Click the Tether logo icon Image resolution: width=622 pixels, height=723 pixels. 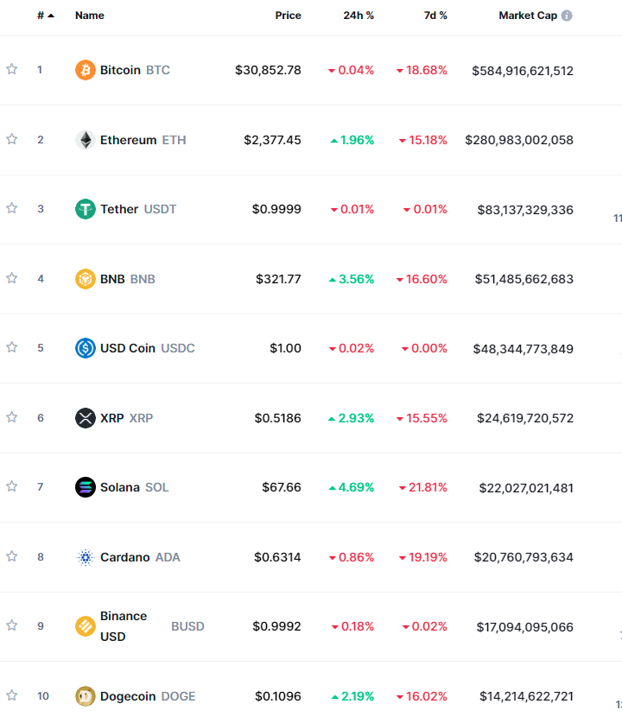pyautogui.click(x=86, y=209)
